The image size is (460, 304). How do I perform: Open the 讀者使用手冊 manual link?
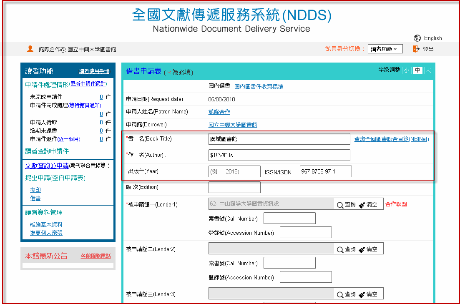pyautogui.click(x=94, y=71)
